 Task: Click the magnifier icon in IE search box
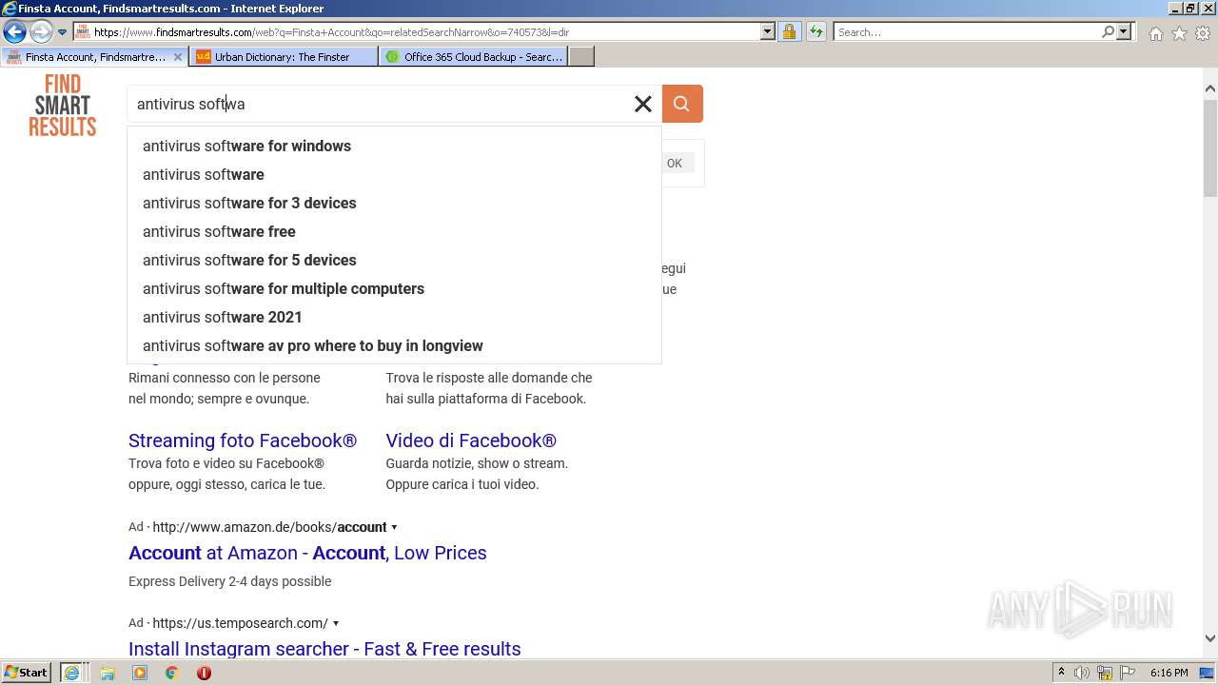pos(1109,32)
